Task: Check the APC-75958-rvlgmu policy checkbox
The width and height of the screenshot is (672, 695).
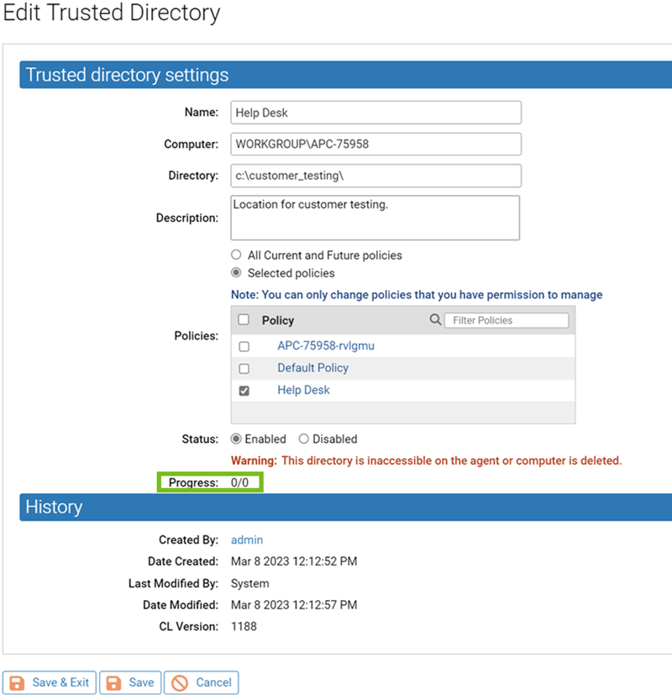Action: coord(244,346)
